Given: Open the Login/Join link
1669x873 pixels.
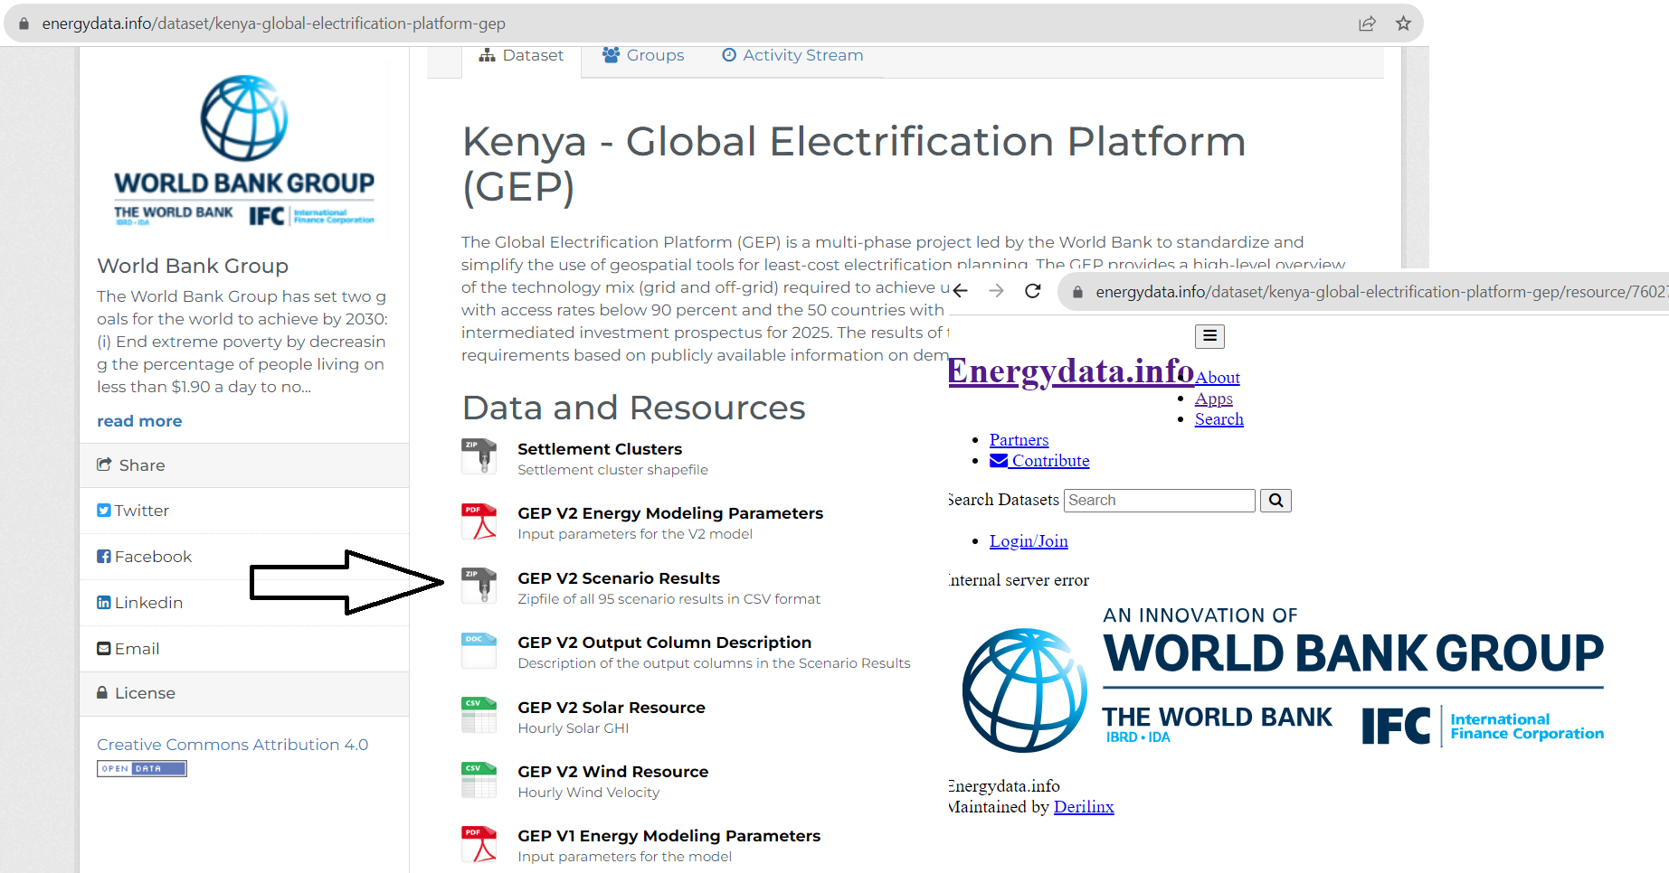Looking at the screenshot, I should [1028, 540].
